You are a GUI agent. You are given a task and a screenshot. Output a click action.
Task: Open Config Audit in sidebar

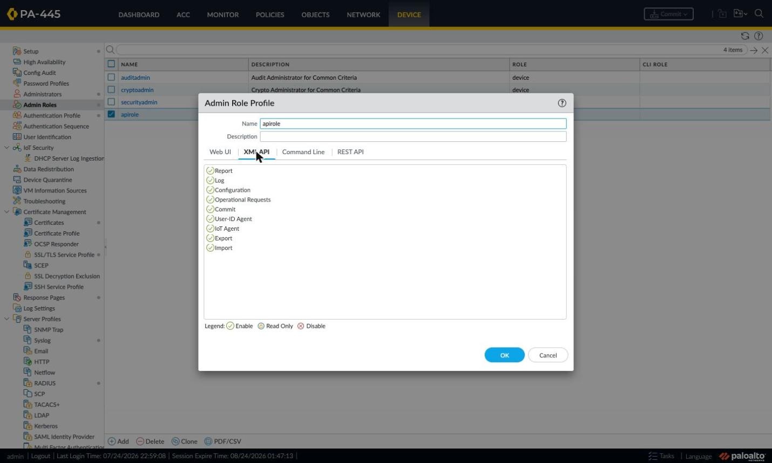39,73
